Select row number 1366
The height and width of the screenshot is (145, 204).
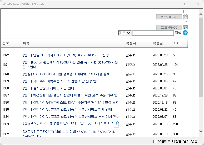[6, 103]
